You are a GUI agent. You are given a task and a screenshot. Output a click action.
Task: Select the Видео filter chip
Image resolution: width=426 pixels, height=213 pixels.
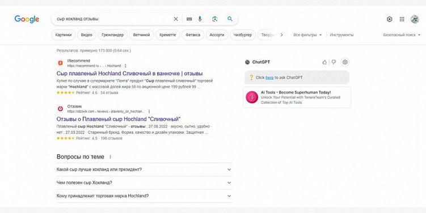click(x=86, y=35)
